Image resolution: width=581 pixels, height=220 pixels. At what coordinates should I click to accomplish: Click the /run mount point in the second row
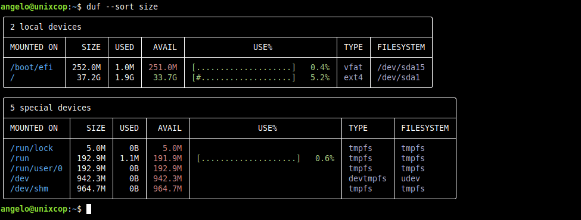(x=20, y=158)
